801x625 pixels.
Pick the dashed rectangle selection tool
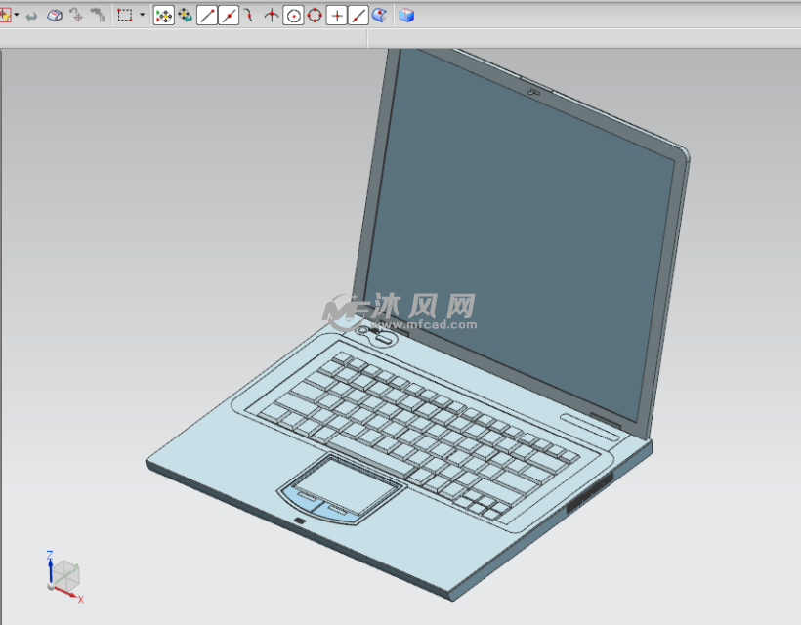tap(125, 16)
